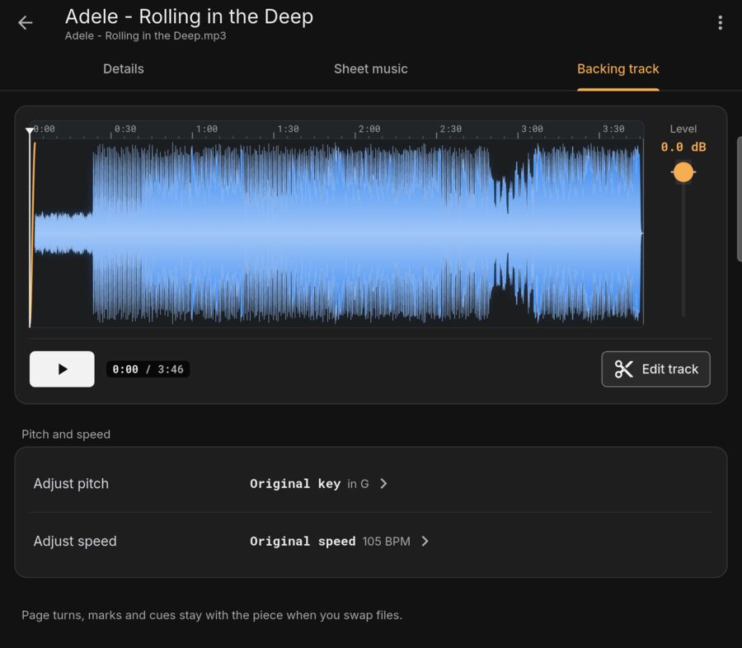Click the 2:00 mark on timeline ruler
This screenshot has height=648, width=742.
point(369,129)
